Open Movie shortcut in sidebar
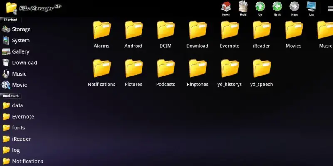 (x=15, y=85)
